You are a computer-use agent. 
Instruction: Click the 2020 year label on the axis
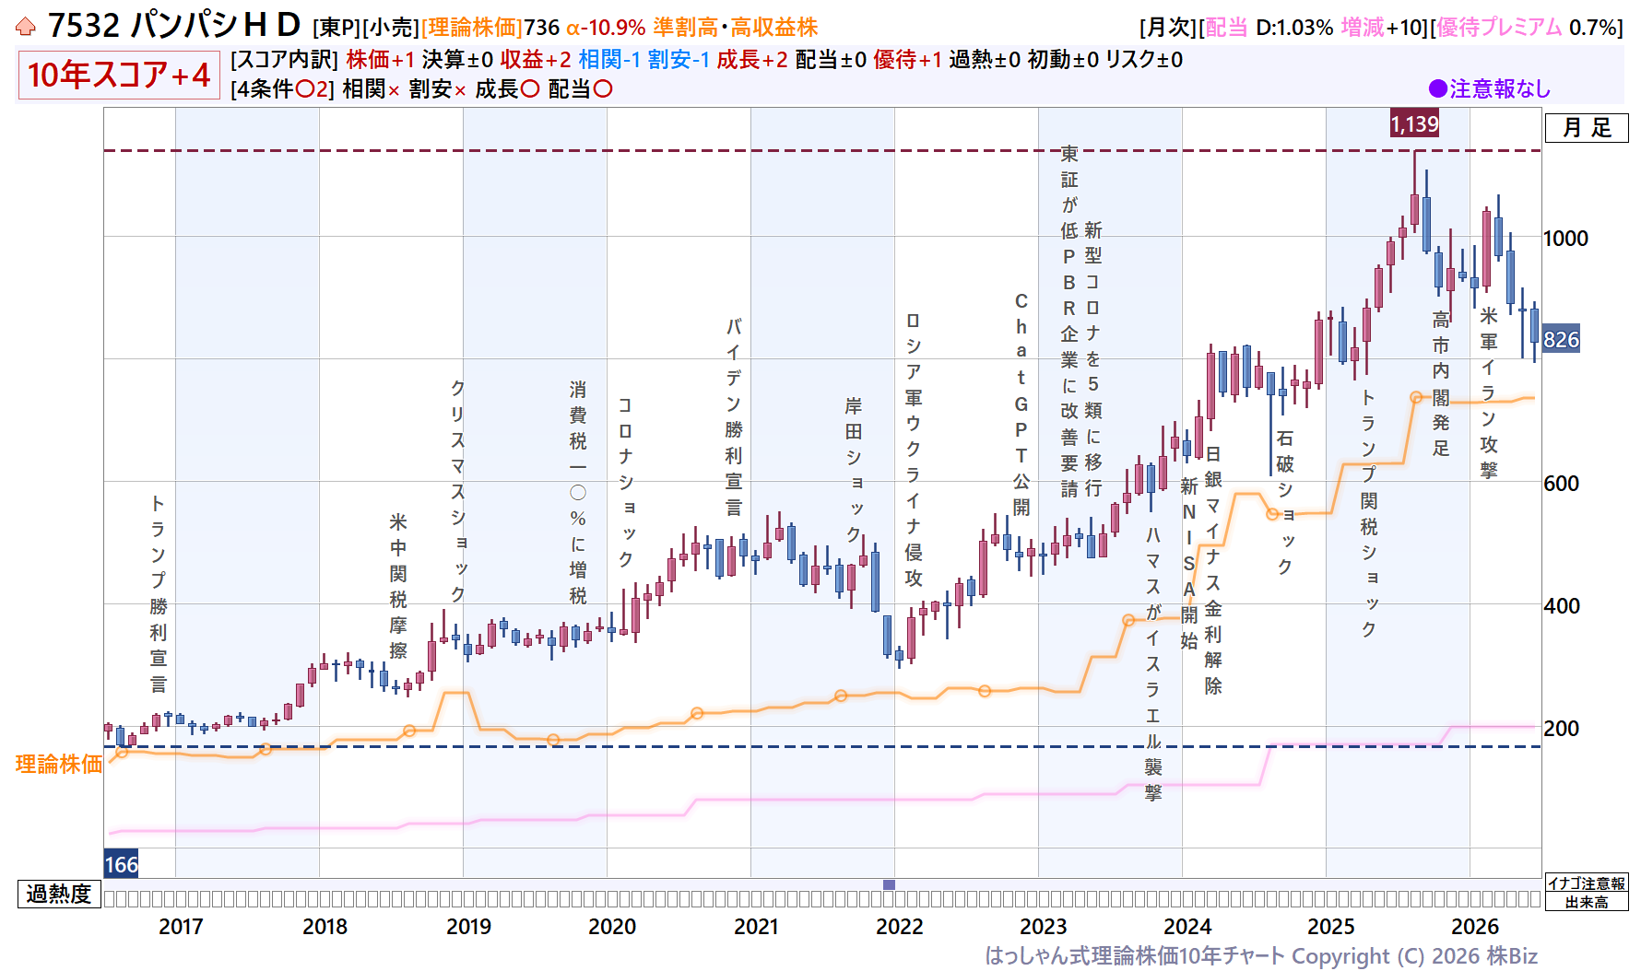pyautogui.click(x=612, y=927)
